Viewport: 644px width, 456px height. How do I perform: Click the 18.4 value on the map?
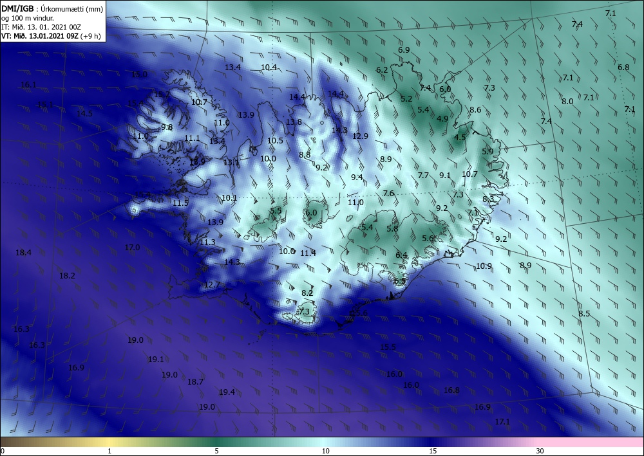[x=23, y=253]
